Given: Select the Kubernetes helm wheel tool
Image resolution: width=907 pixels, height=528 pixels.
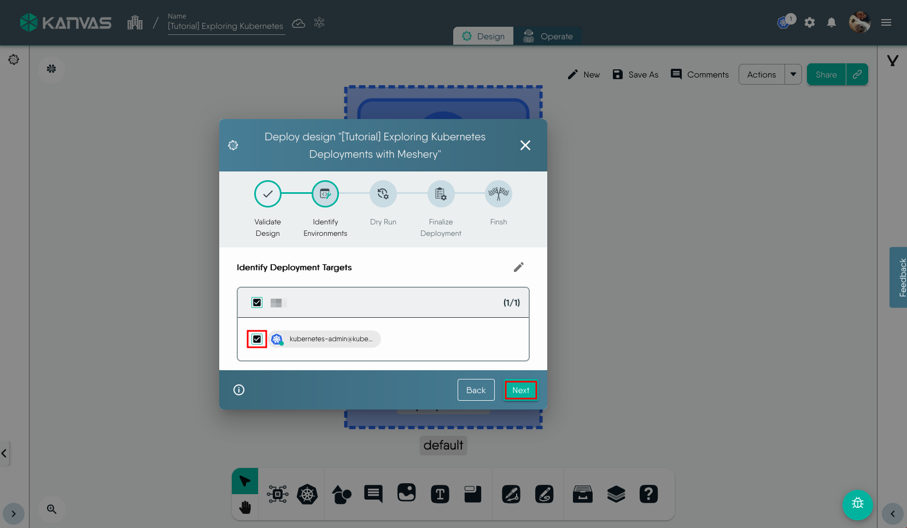Looking at the screenshot, I should coord(307,495).
